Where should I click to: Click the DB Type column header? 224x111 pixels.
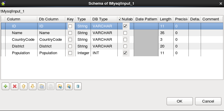pos(104,19)
